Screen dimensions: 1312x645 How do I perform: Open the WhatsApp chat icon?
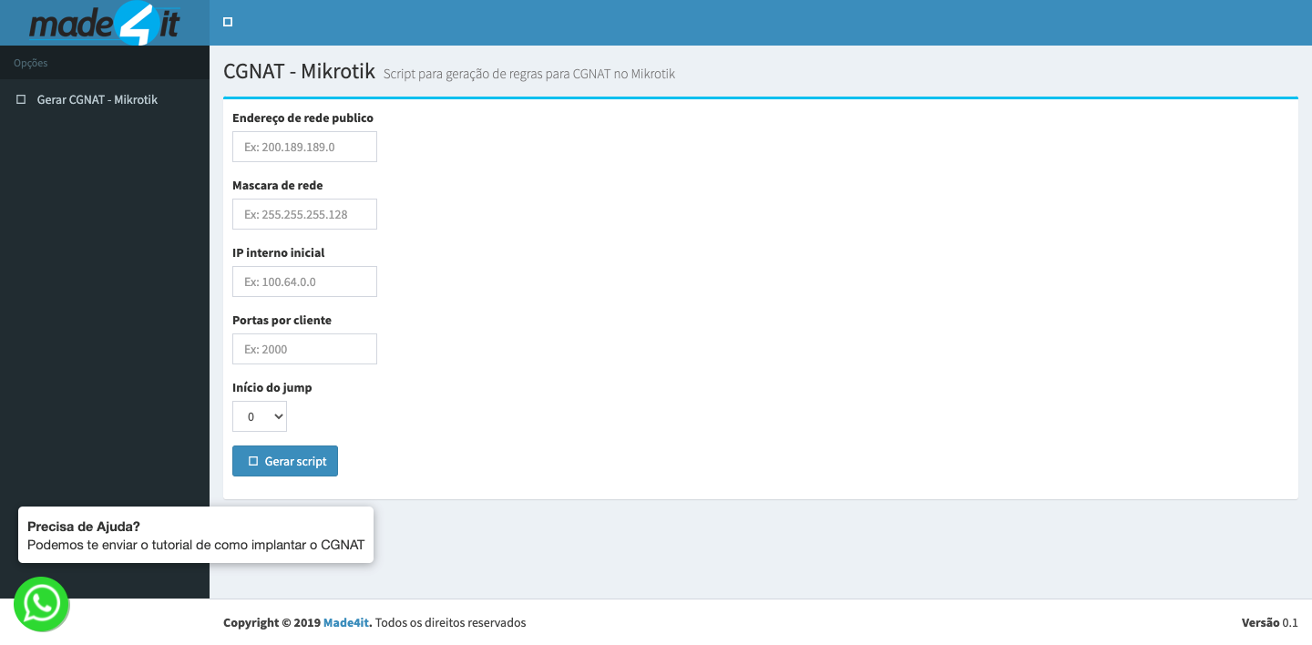point(42,604)
